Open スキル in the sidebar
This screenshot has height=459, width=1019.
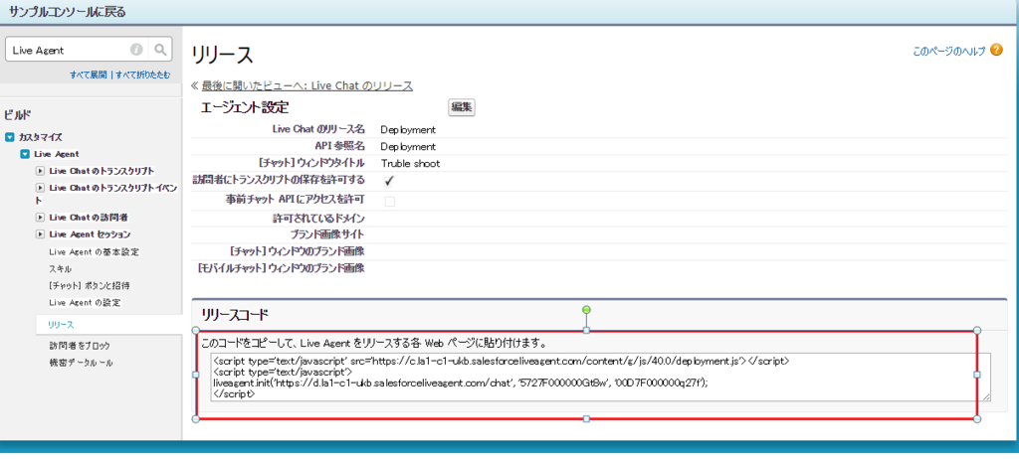[x=60, y=268]
